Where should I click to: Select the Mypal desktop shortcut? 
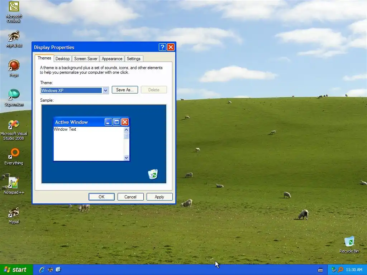point(14,215)
